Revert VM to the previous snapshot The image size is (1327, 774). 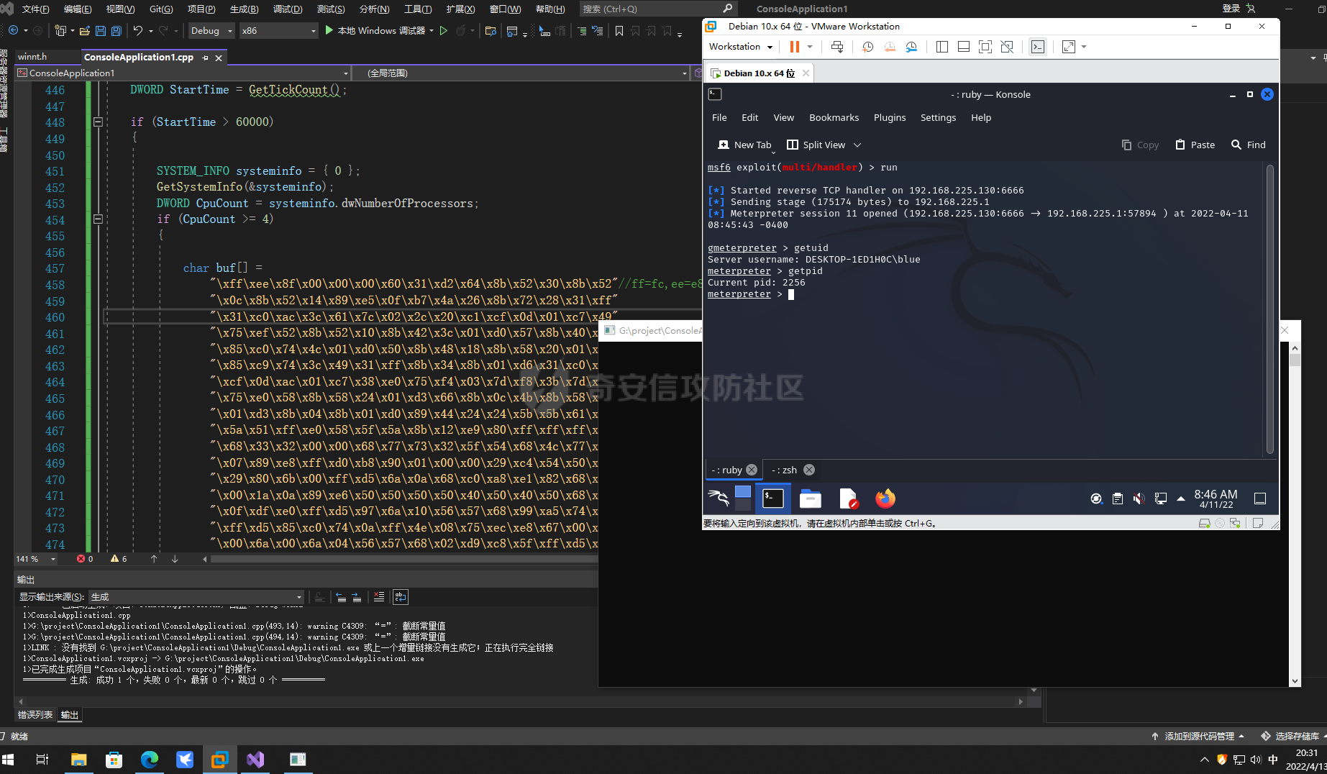[x=890, y=47]
